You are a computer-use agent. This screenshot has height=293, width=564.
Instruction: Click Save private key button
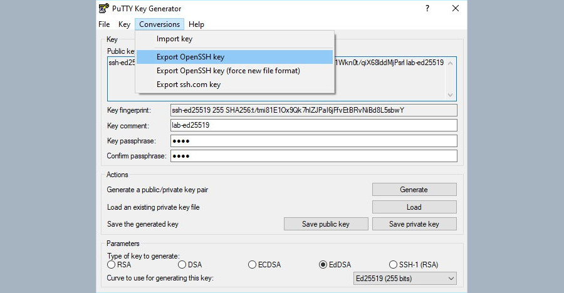pos(414,224)
